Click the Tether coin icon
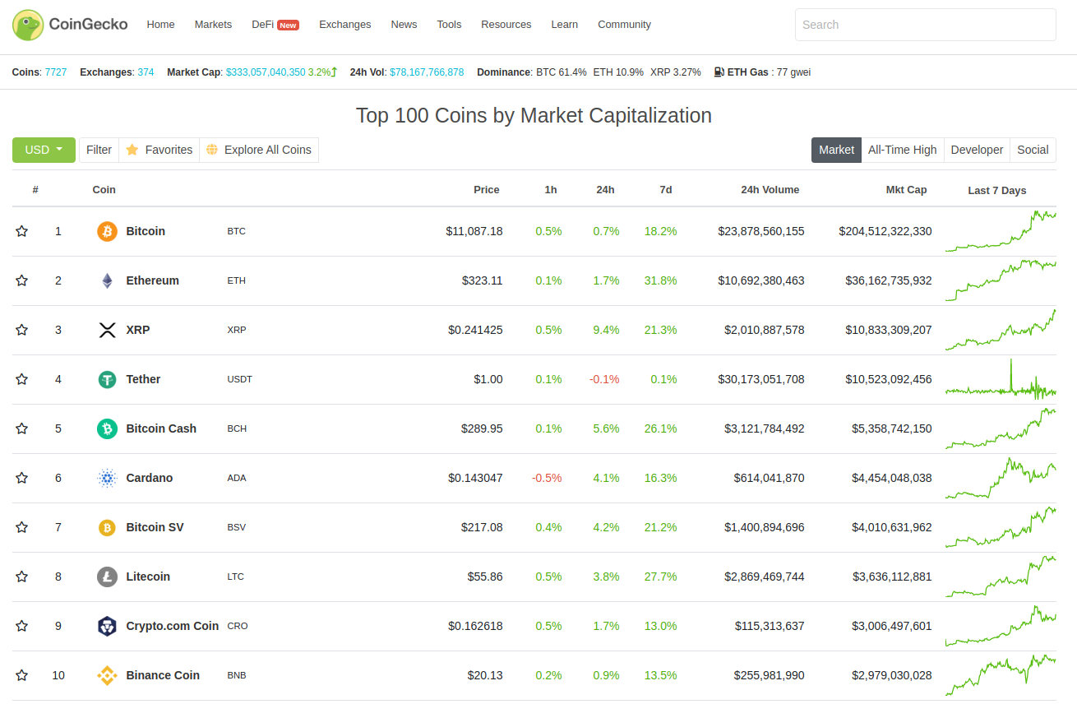 click(107, 379)
